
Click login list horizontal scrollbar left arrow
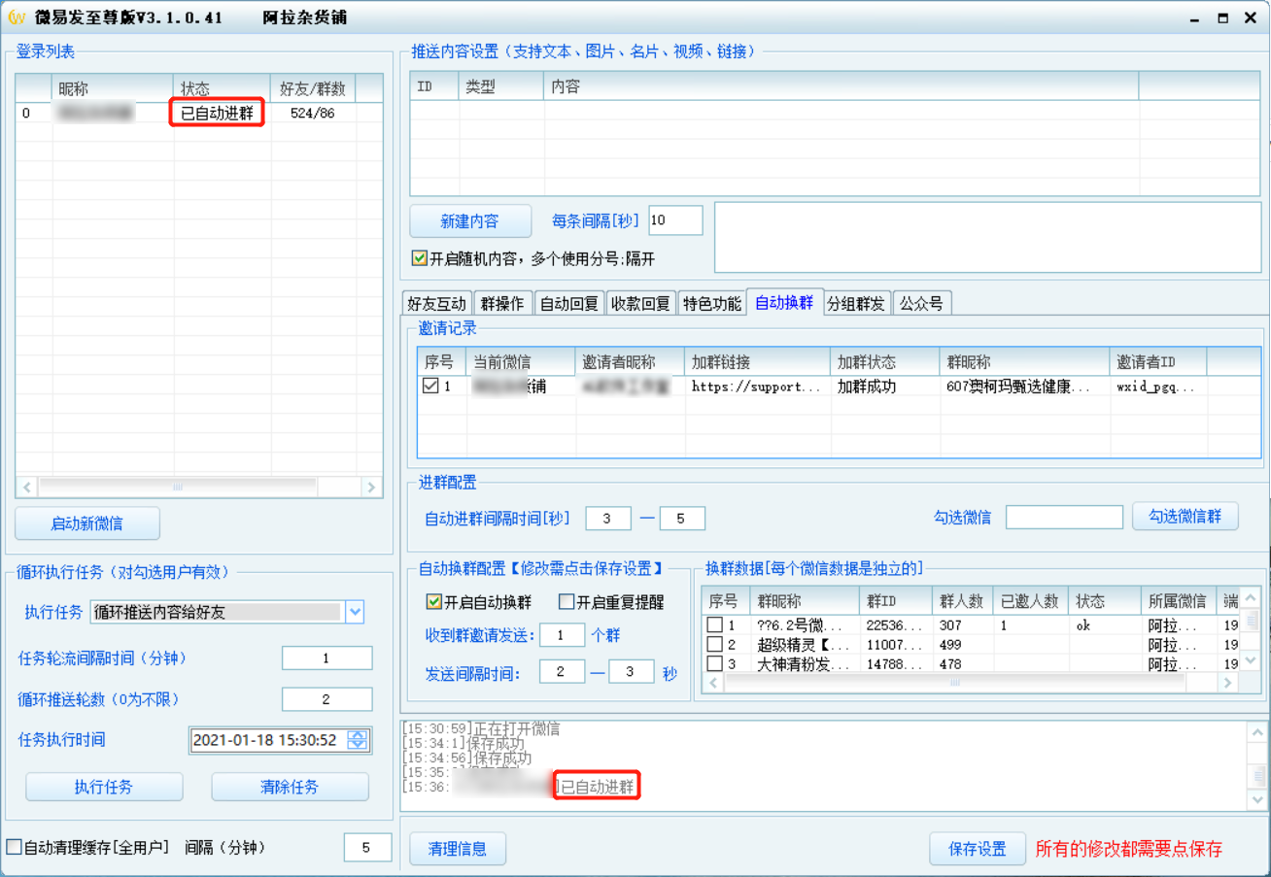(27, 487)
